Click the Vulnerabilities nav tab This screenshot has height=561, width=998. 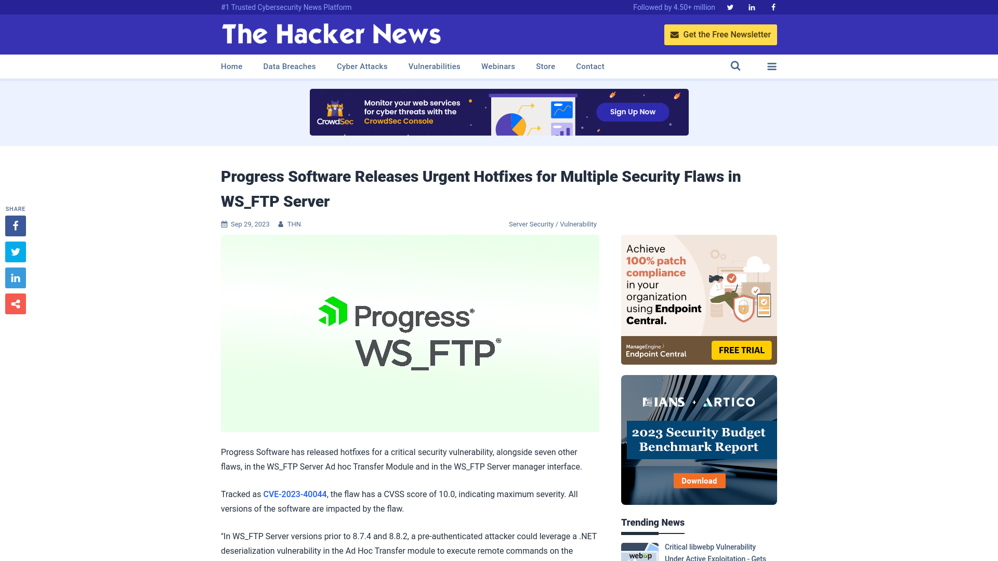click(434, 66)
